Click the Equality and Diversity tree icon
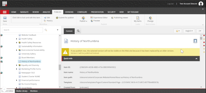The height and width of the screenshot is (93, 206). coord(20,65)
